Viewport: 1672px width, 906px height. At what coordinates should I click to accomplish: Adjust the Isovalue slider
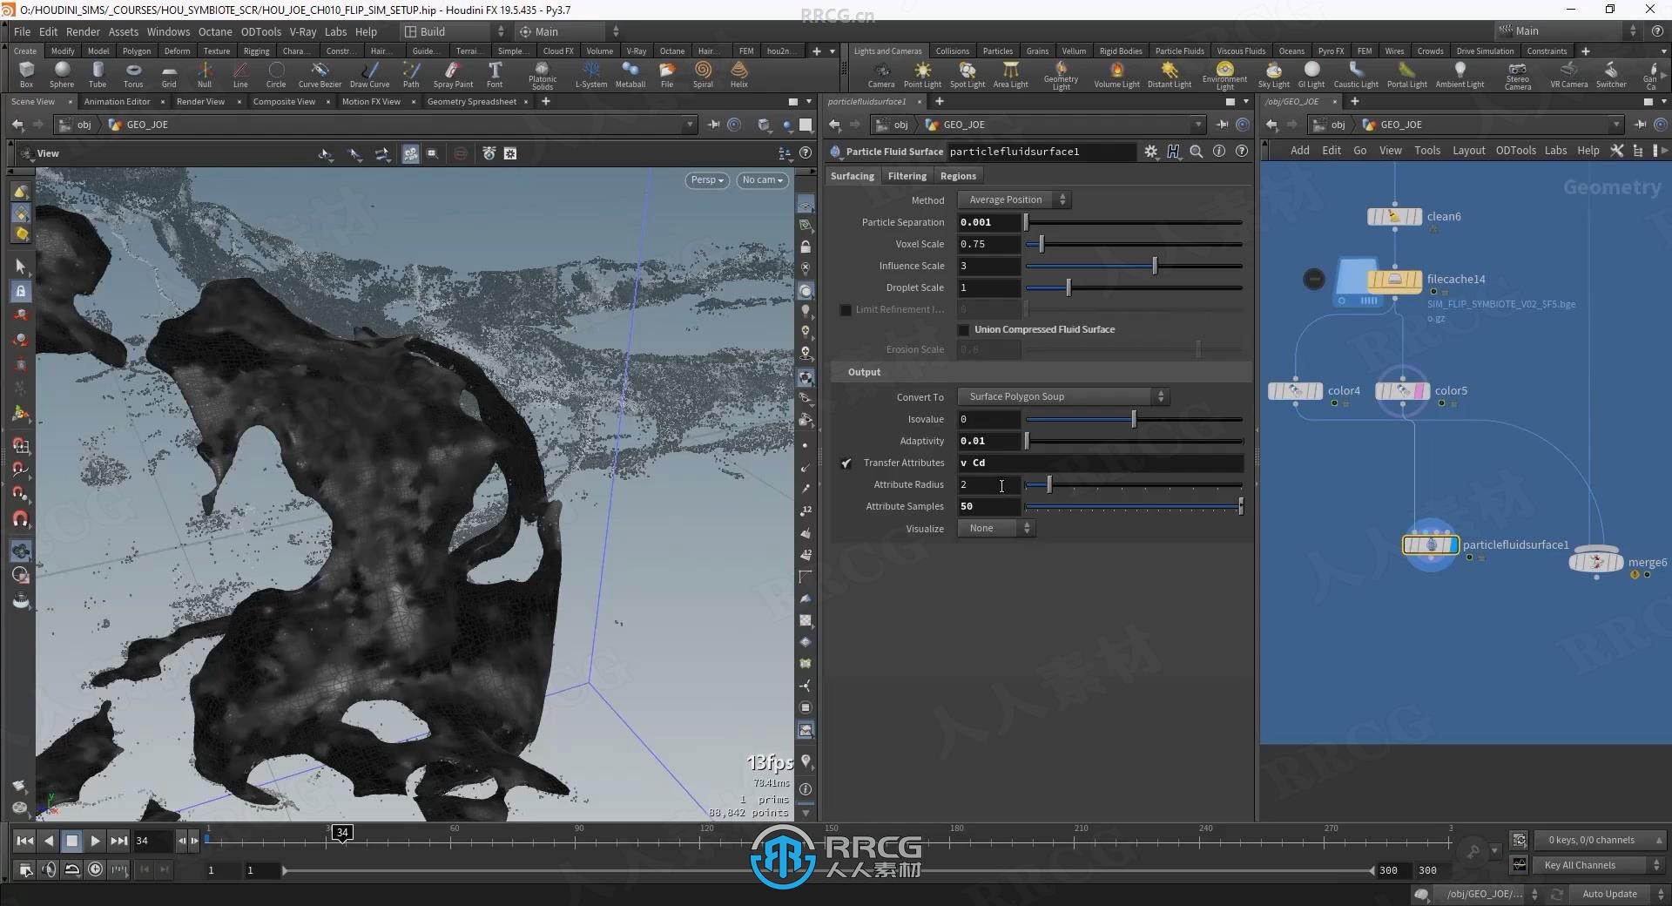[x=1134, y=420]
